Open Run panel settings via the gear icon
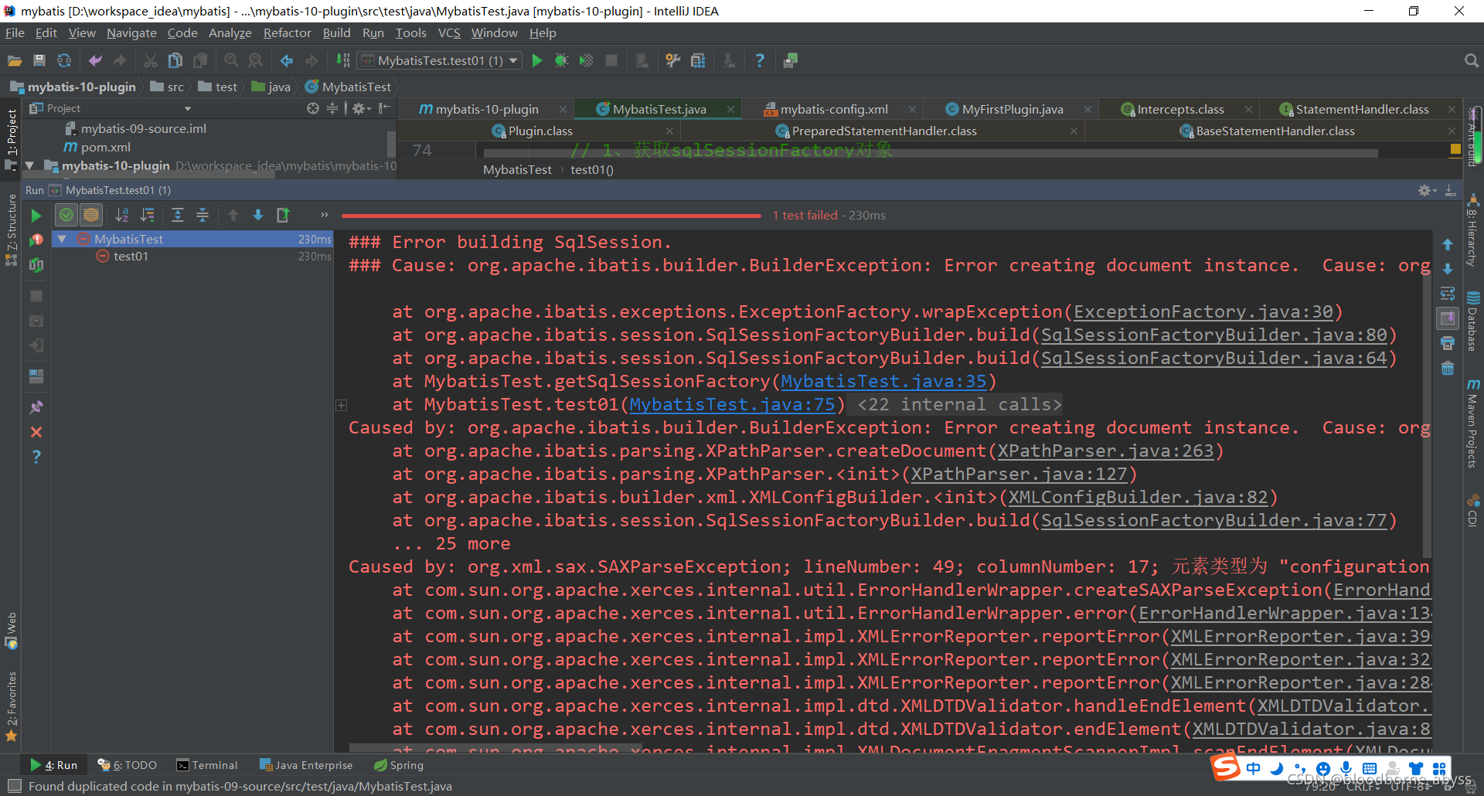1484x796 pixels. click(1426, 190)
